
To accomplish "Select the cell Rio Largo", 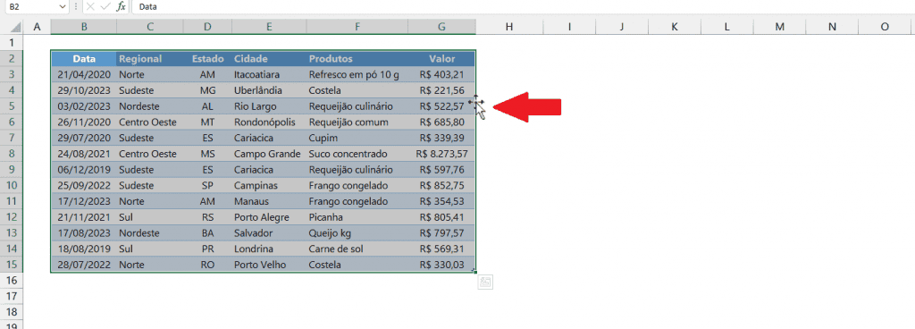I will point(268,106).
